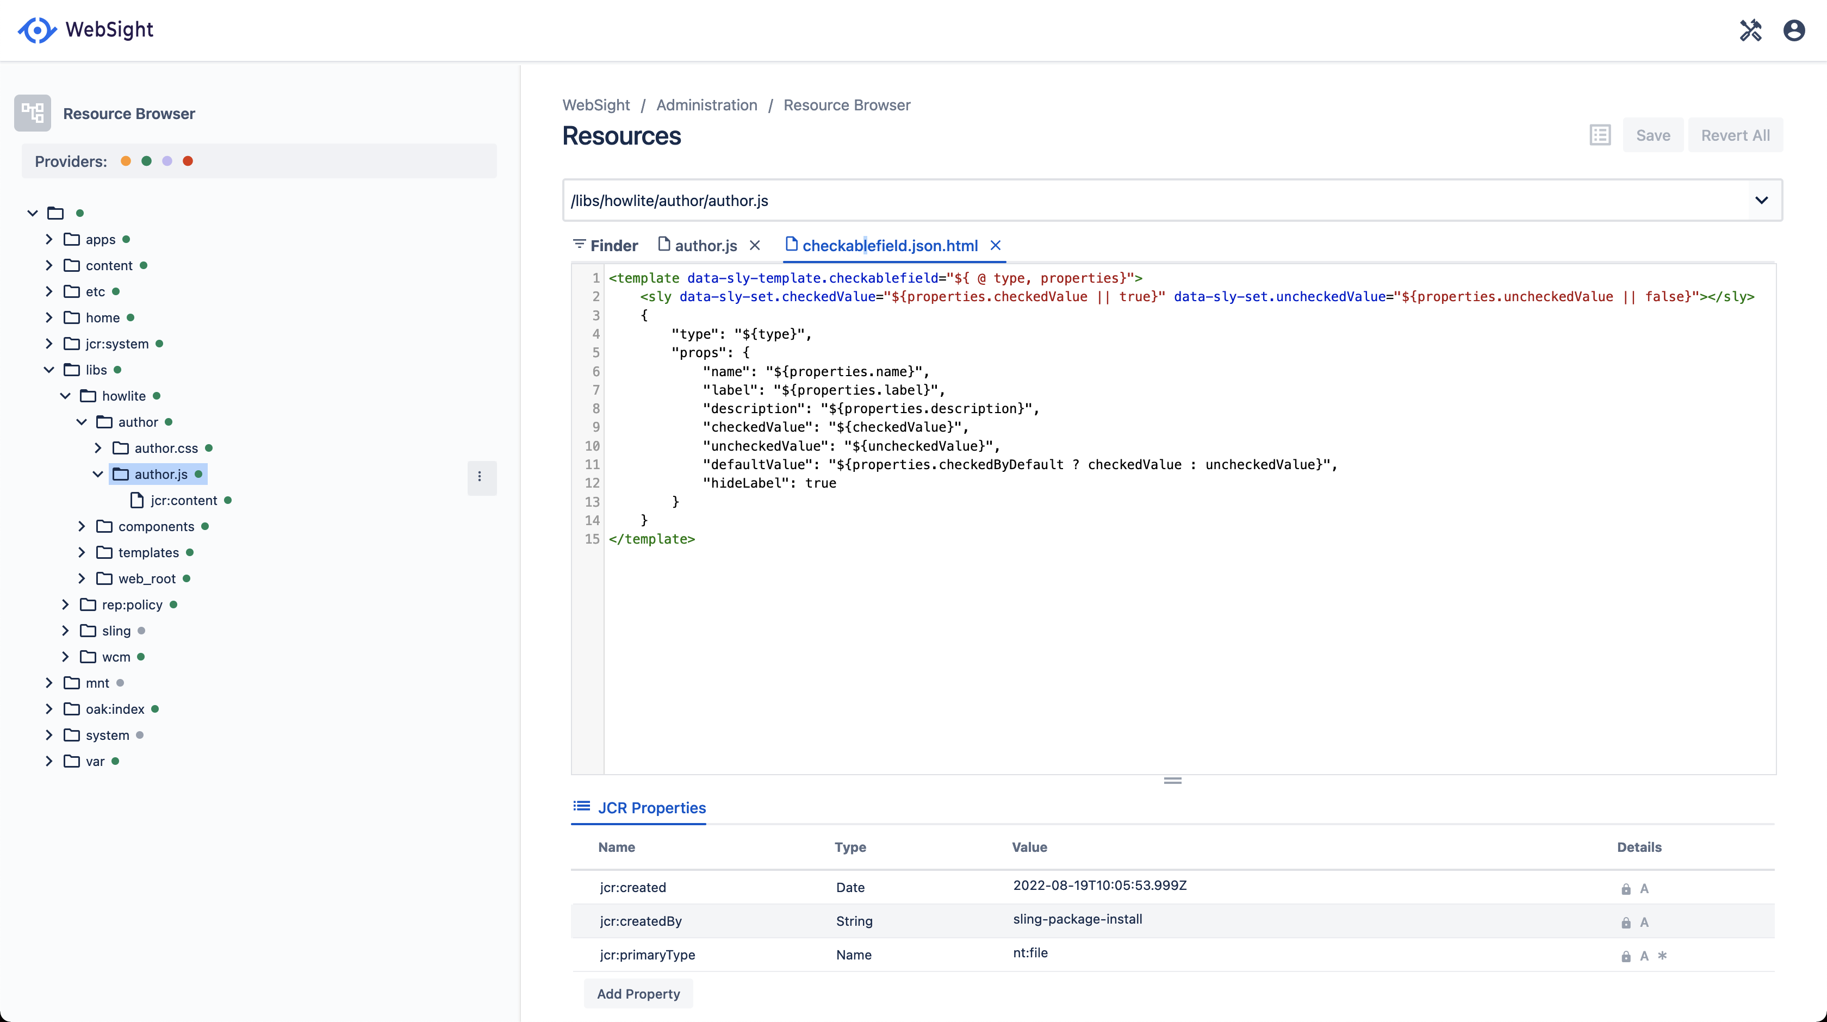Collapse the author.js node
Screen dimensions: 1827x1022
click(98, 474)
